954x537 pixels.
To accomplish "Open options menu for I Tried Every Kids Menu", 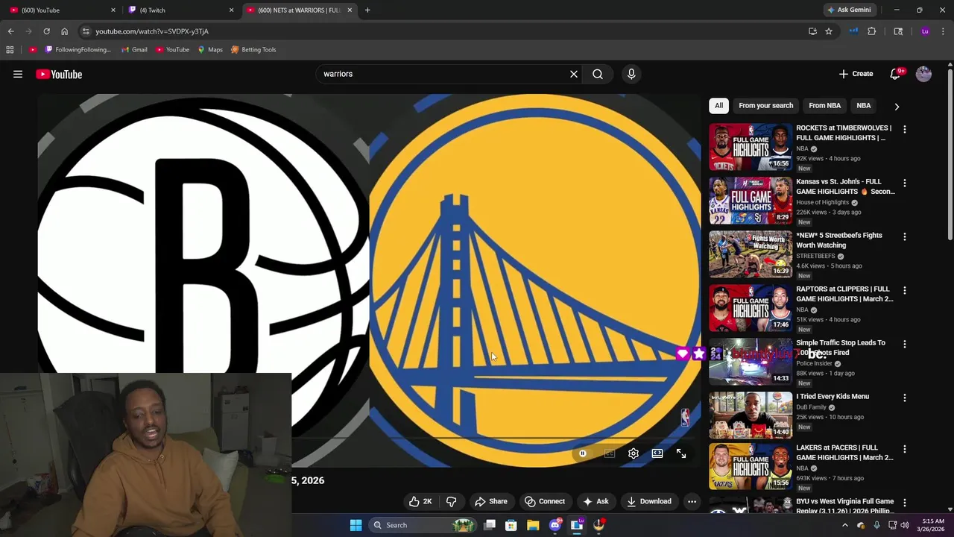I will [905, 398].
